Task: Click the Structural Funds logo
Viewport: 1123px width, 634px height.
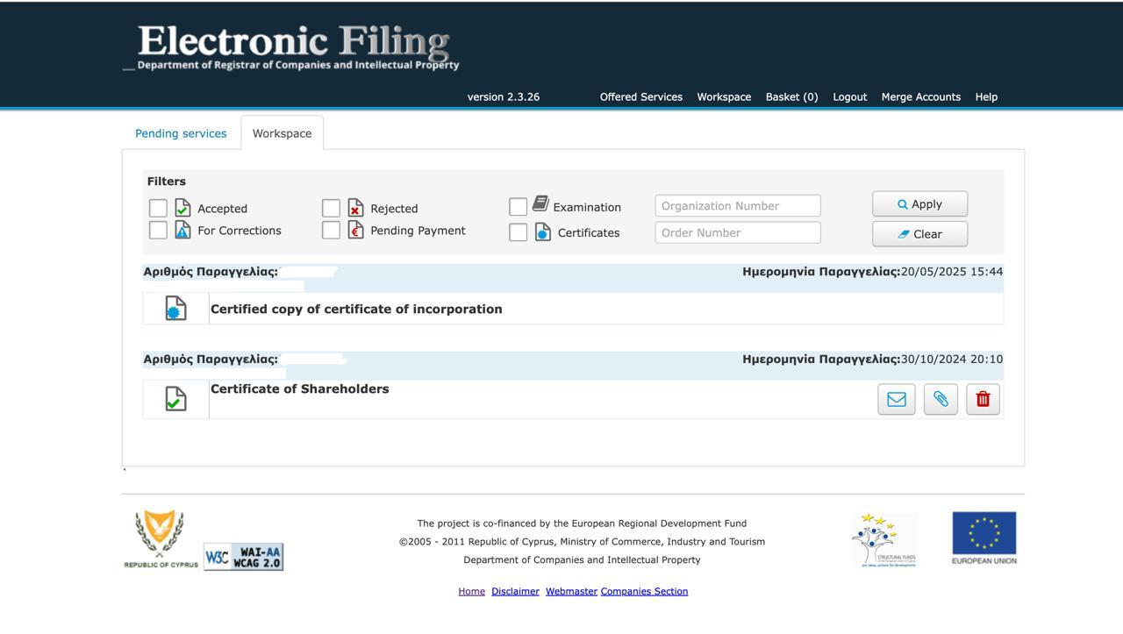Action: point(883,540)
